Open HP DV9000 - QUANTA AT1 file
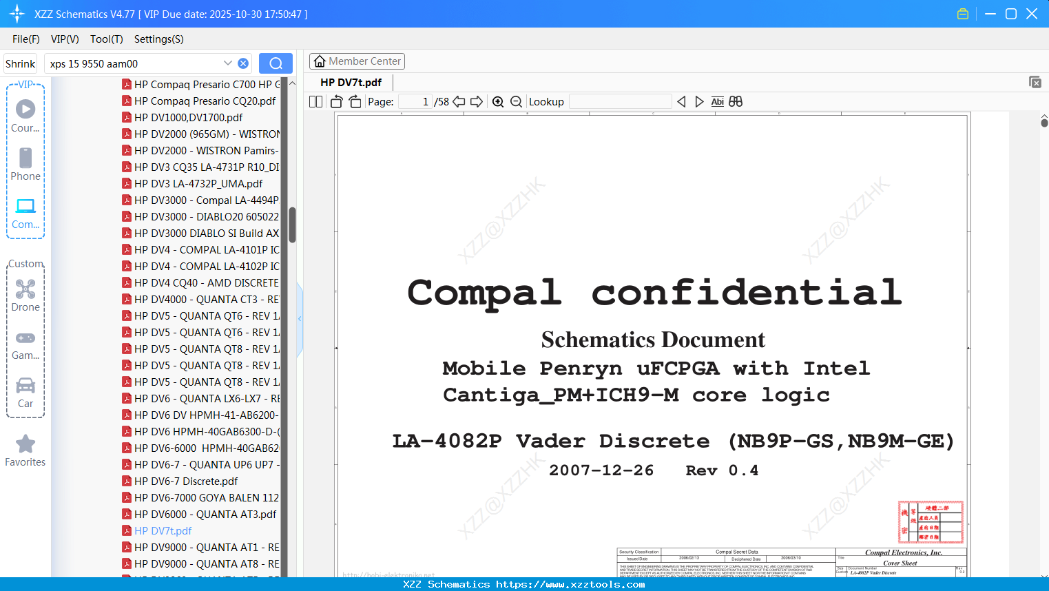 (x=201, y=547)
